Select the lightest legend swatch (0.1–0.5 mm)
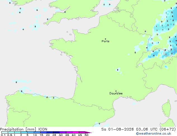This screenshot has height=136, width=177. pos(5,132)
